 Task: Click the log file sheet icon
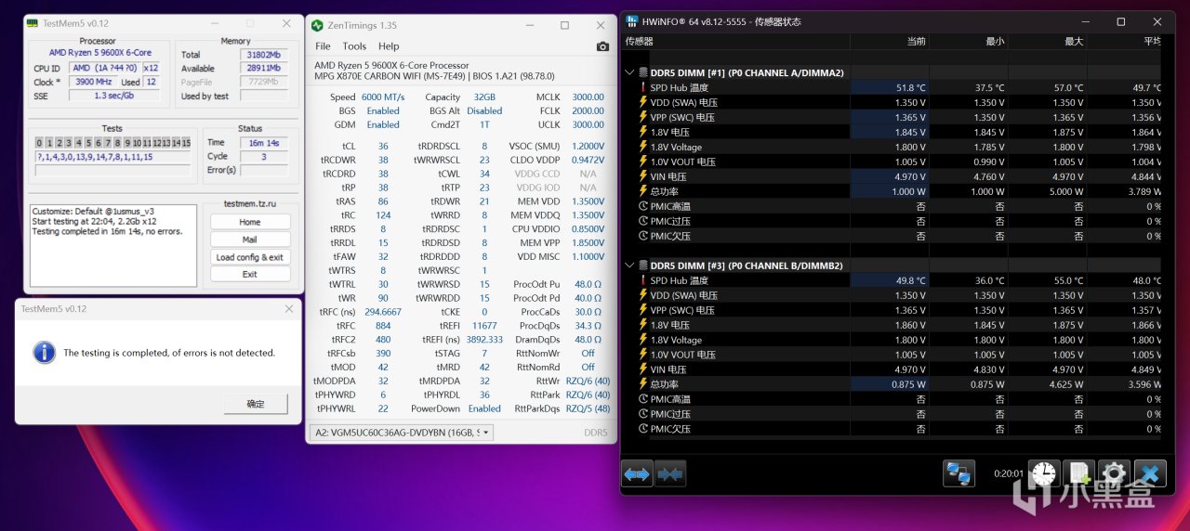[x=1079, y=473]
